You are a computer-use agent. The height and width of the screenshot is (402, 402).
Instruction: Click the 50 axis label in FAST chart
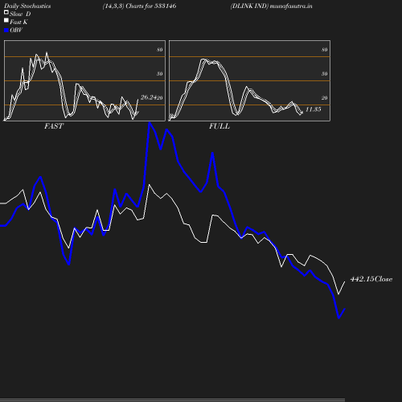(x=160, y=74)
